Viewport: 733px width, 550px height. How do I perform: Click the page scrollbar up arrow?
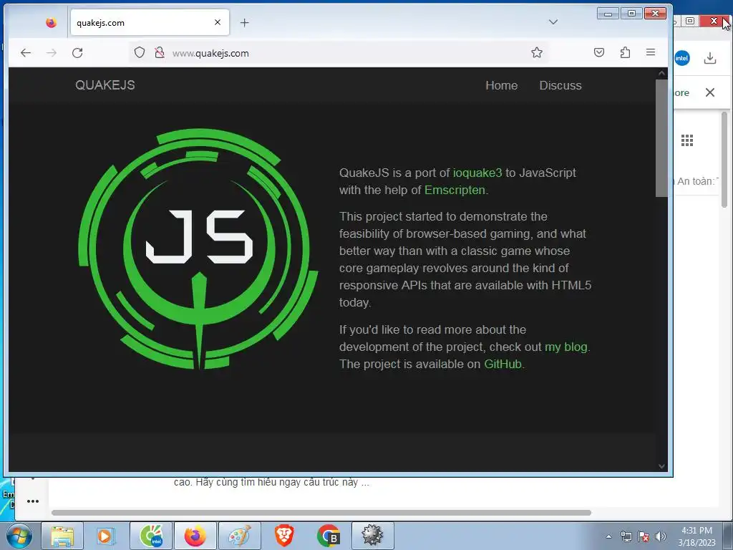tap(661, 74)
